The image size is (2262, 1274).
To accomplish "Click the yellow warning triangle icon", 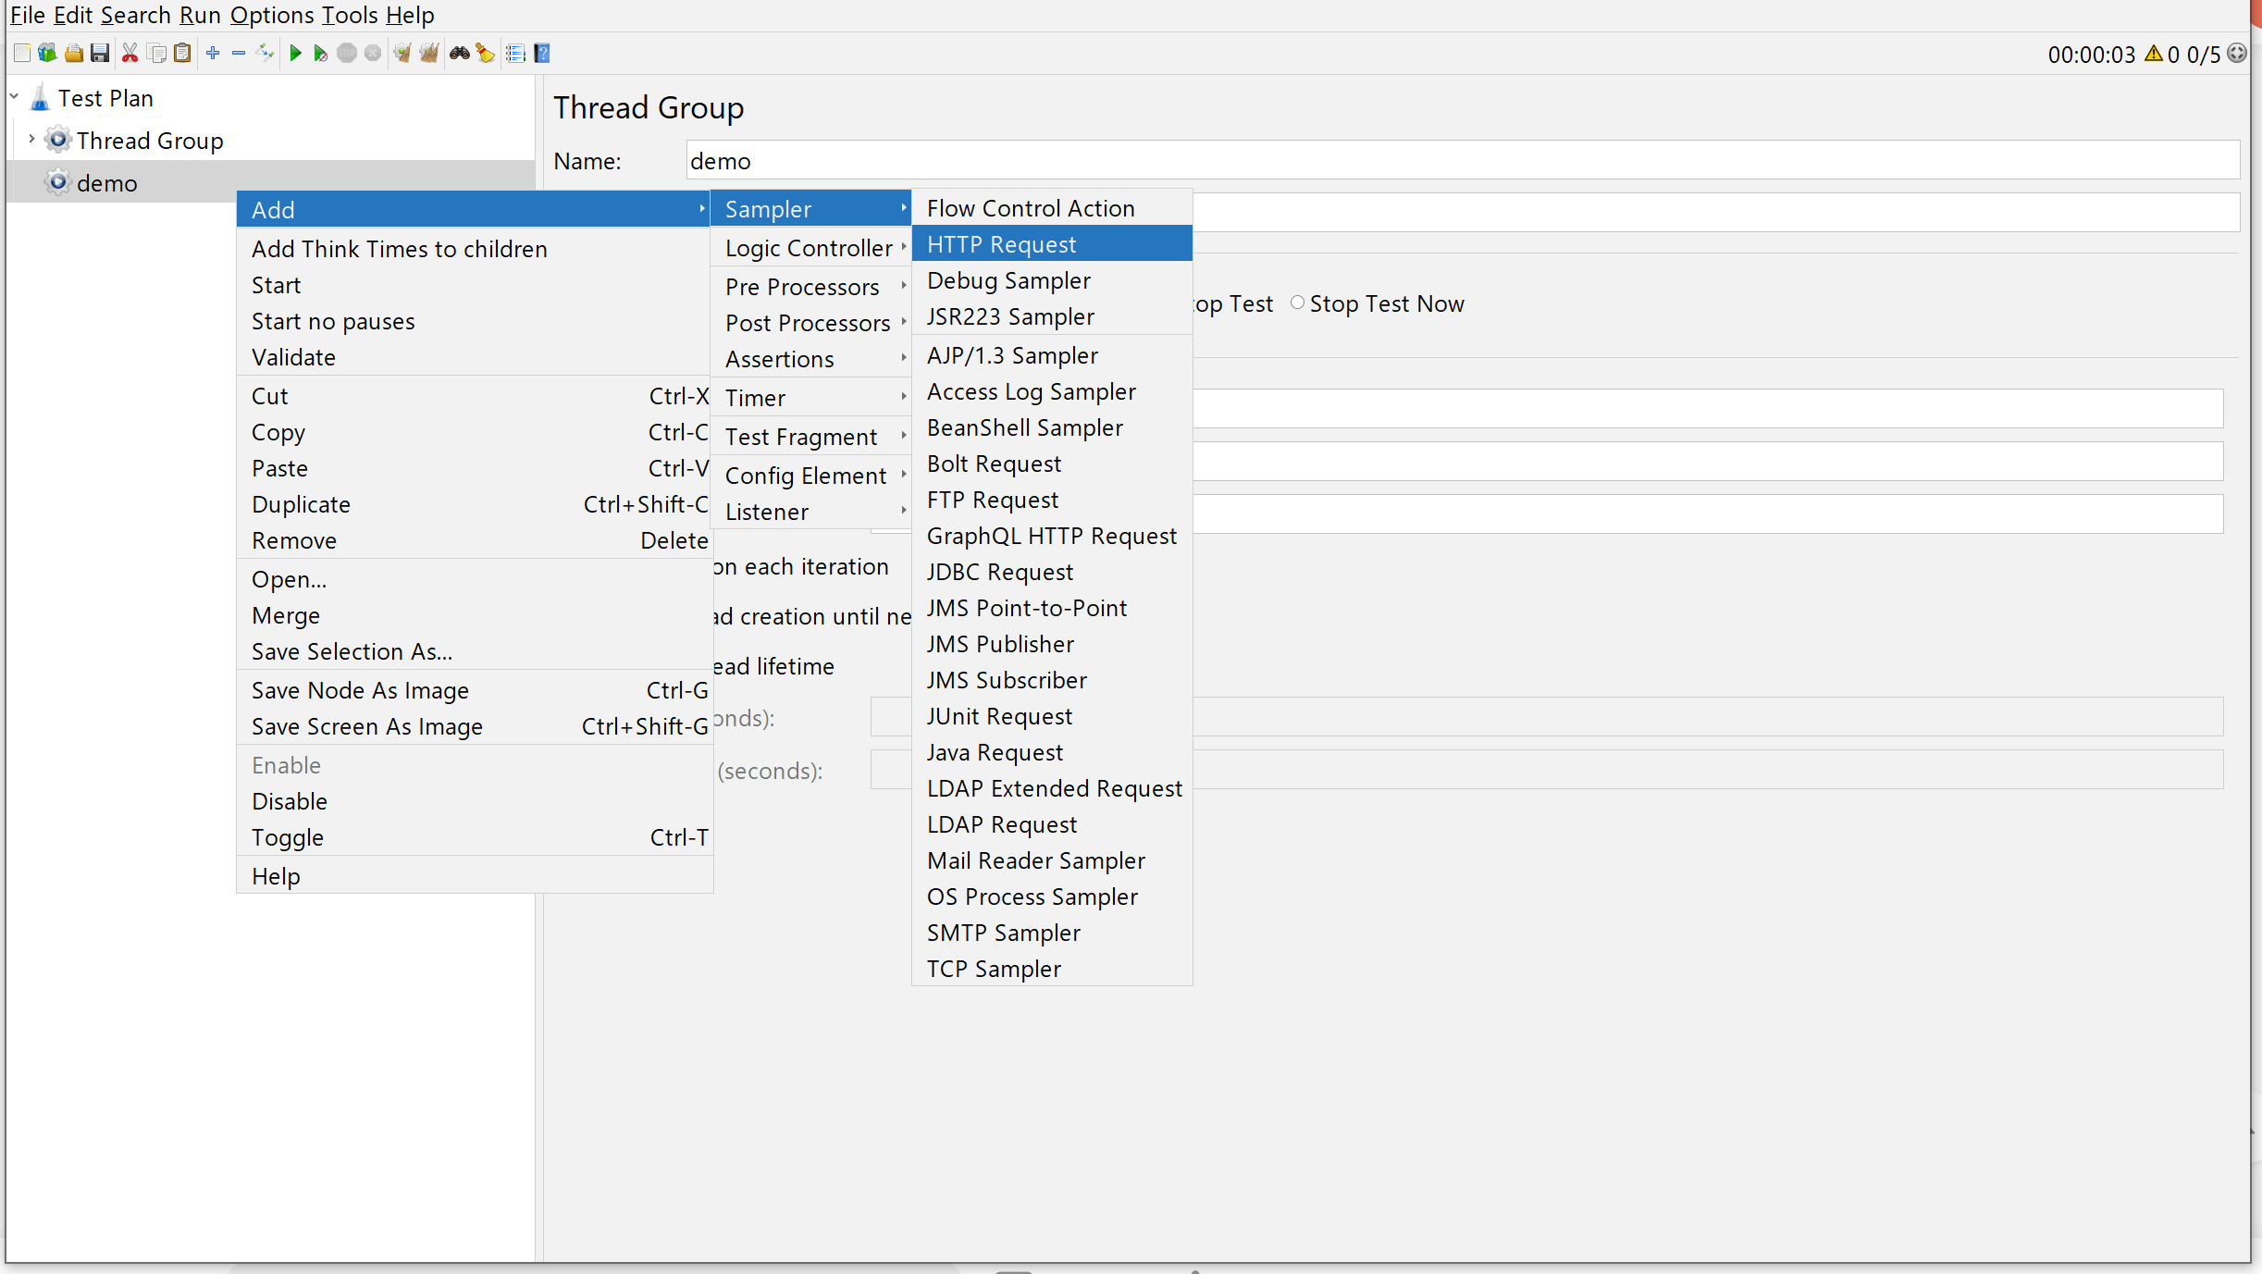I will click(2154, 54).
